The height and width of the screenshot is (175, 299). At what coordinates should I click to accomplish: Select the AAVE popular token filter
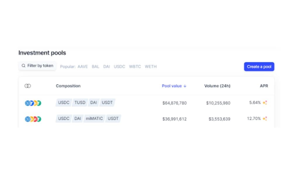coord(83,67)
